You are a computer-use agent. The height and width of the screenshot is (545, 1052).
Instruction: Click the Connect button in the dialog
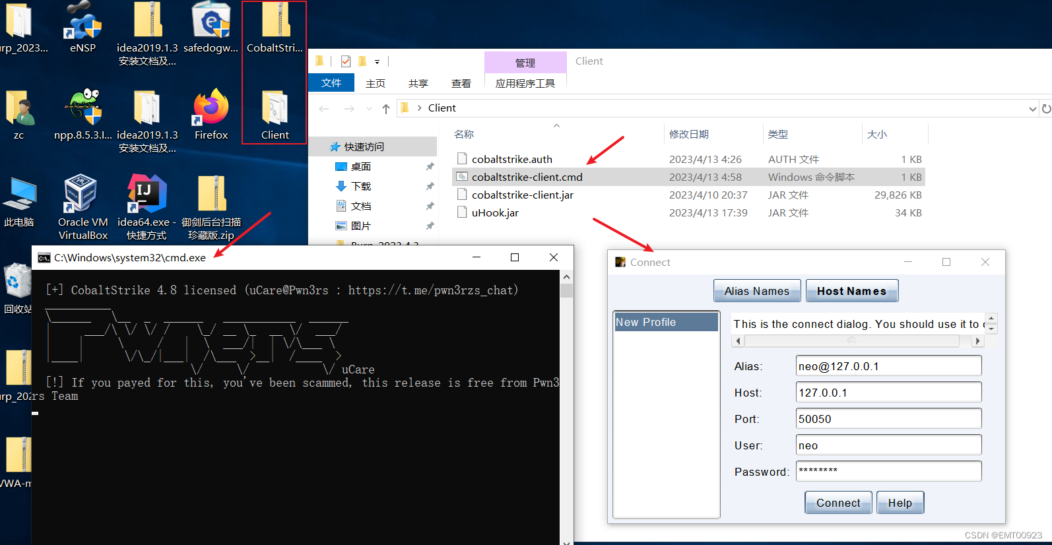(x=838, y=503)
